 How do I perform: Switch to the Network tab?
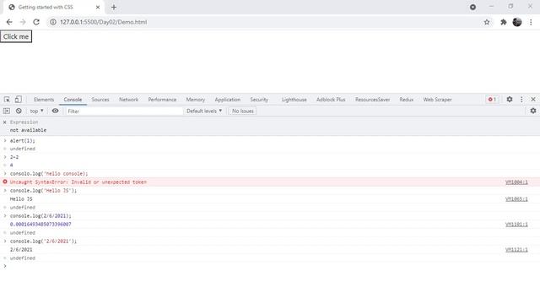pos(128,100)
